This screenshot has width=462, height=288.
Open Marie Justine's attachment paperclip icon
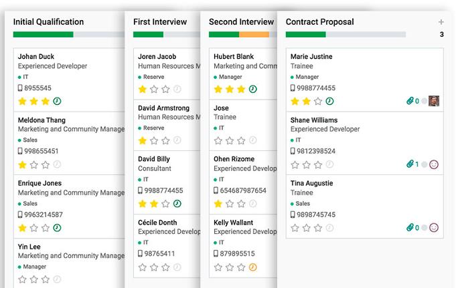410,101
